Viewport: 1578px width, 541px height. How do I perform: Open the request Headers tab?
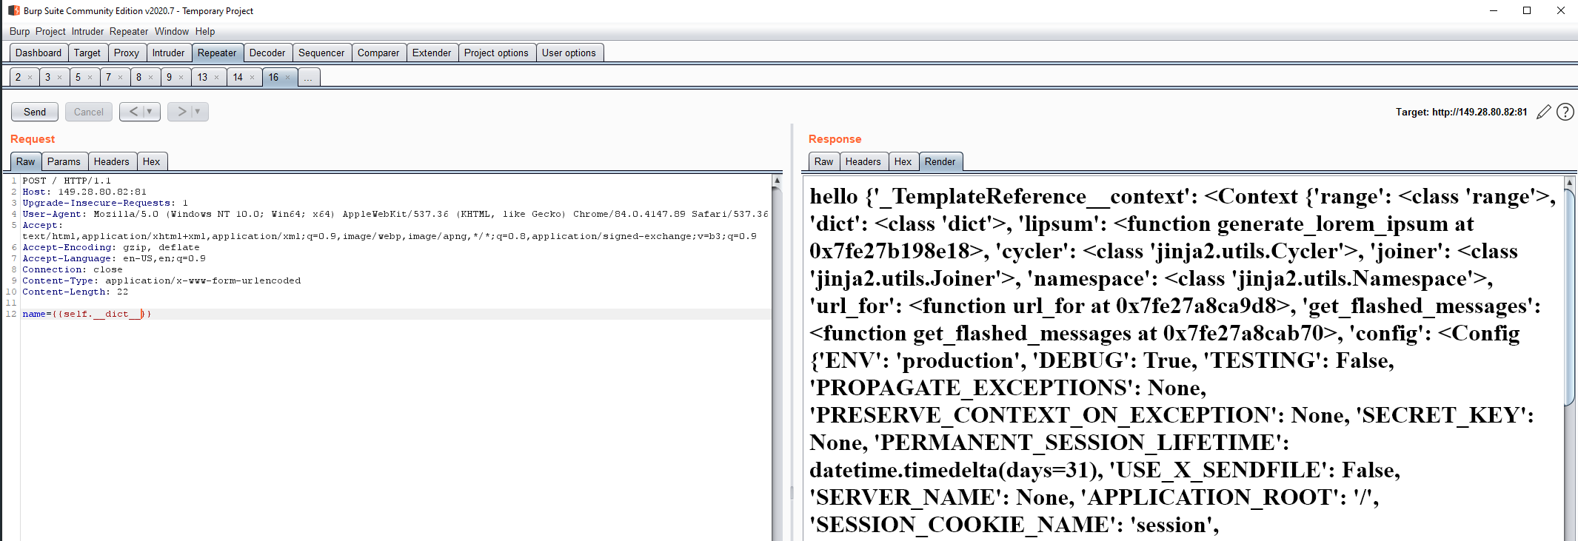tap(112, 161)
